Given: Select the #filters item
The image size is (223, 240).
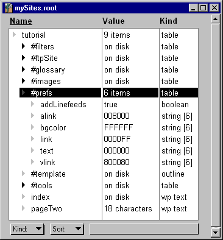Looking at the screenshot, I should pos(42,46).
